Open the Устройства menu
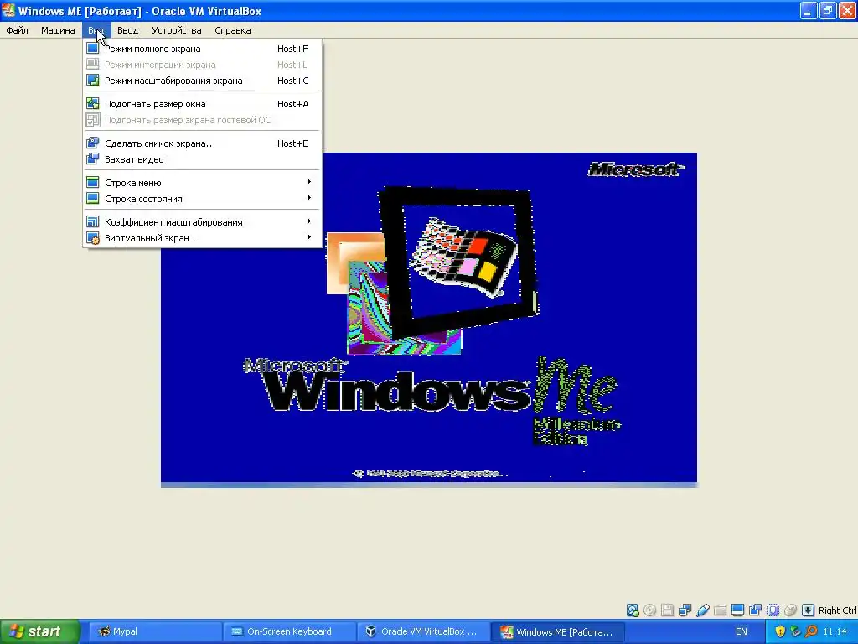 [x=176, y=30]
